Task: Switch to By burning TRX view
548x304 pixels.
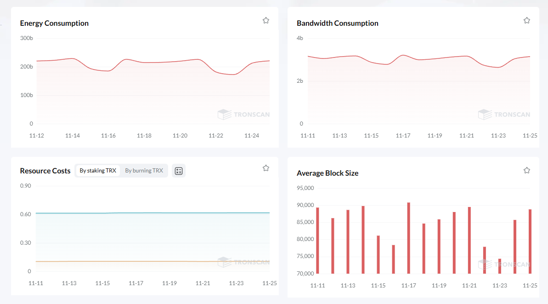Action: [144, 171]
